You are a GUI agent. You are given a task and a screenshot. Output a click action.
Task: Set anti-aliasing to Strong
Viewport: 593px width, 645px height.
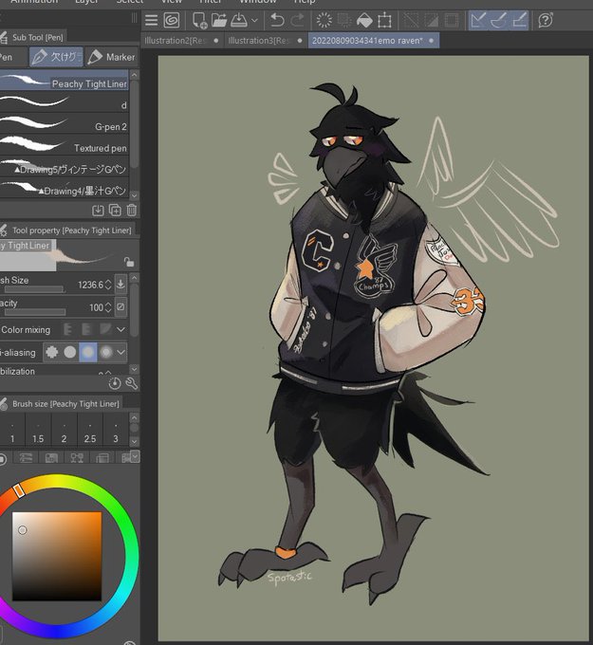tap(105, 352)
